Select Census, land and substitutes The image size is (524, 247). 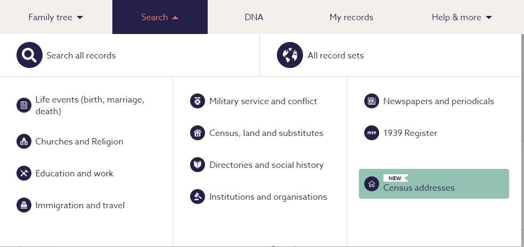(266, 133)
